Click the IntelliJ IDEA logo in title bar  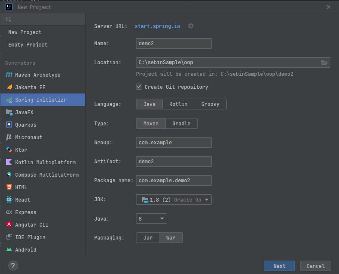pyautogui.click(x=9, y=7)
